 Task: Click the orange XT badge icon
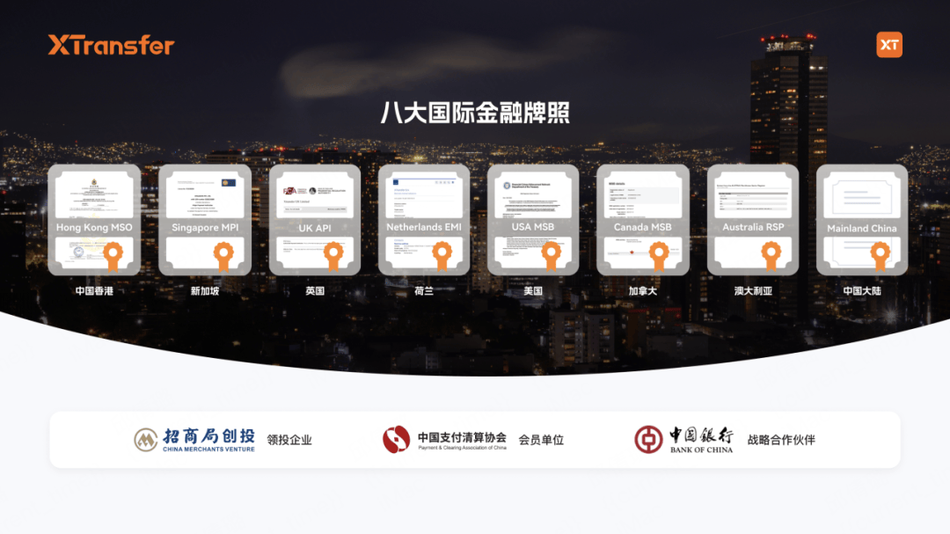[x=888, y=45]
